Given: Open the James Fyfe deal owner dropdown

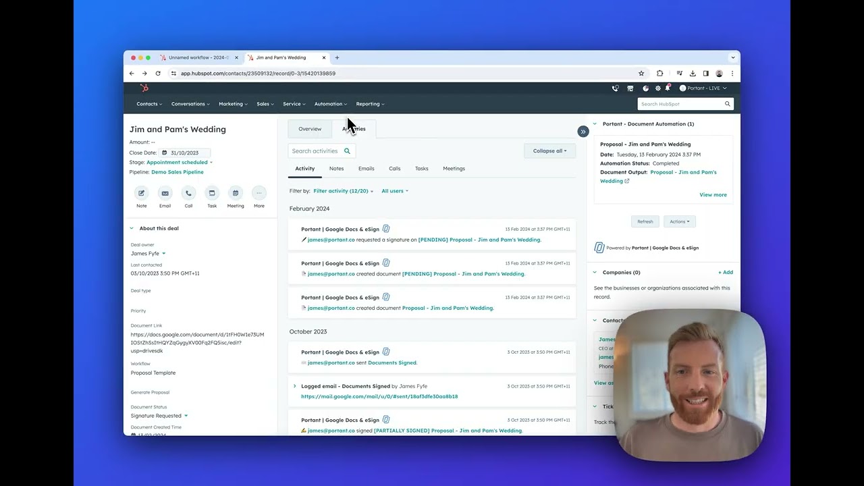Looking at the screenshot, I should 148,254.
